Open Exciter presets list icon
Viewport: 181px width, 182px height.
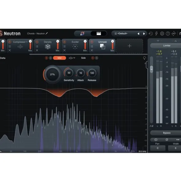(x=64, y=47)
